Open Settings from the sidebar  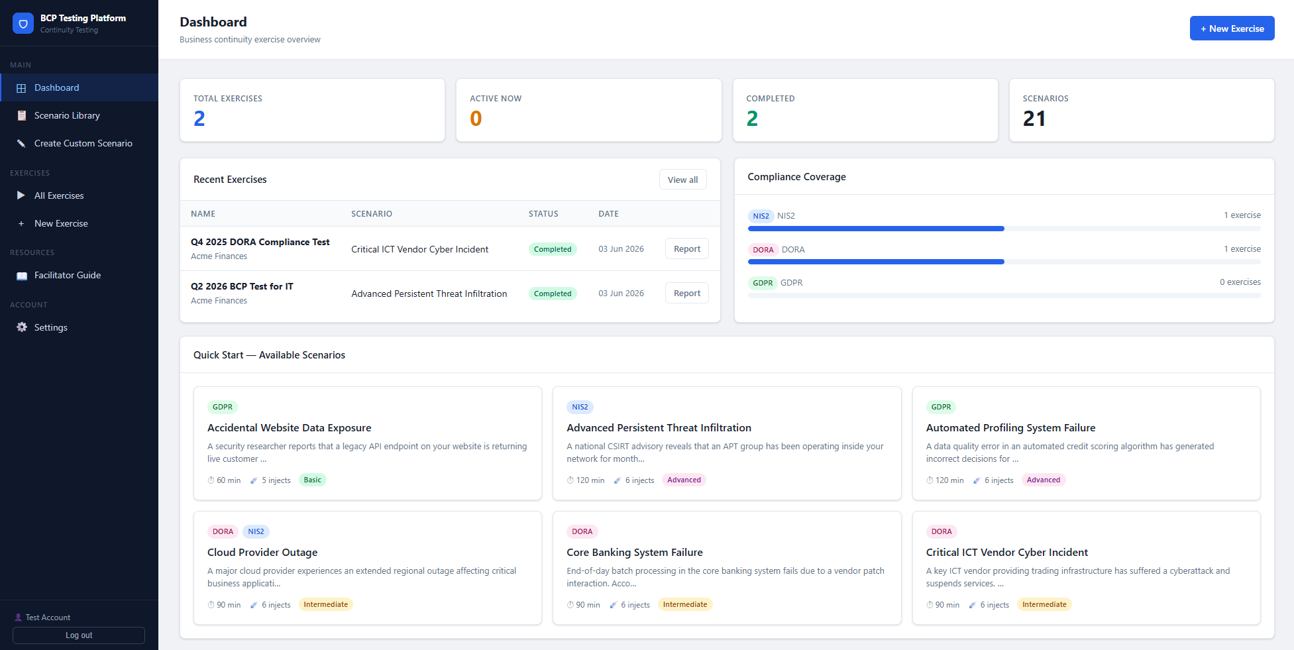coord(80,327)
